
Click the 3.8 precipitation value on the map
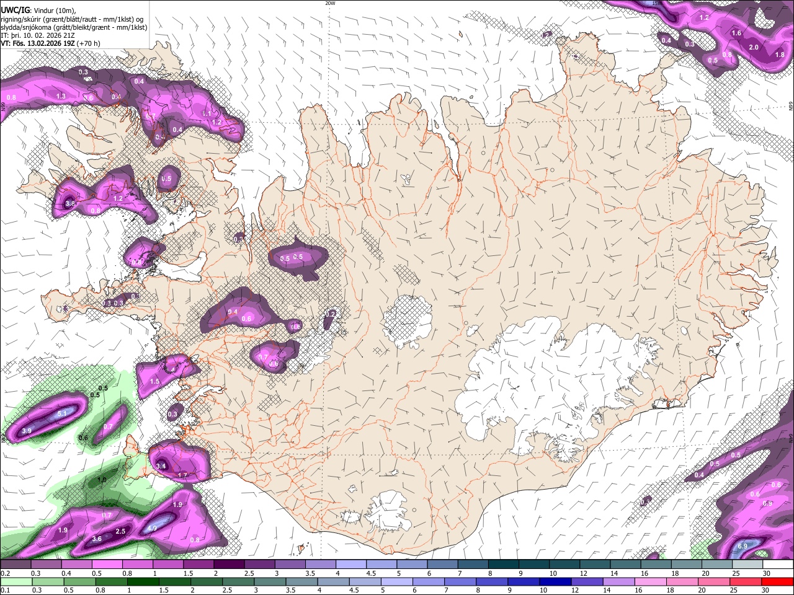pyautogui.click(x=69, y=203)
